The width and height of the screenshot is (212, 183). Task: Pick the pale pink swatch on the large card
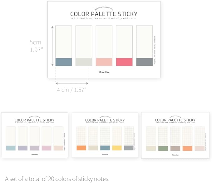[x=104, y=62]
